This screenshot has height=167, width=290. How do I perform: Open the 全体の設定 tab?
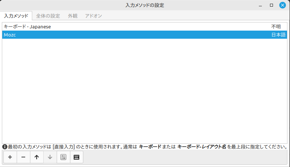coord(48,16)
